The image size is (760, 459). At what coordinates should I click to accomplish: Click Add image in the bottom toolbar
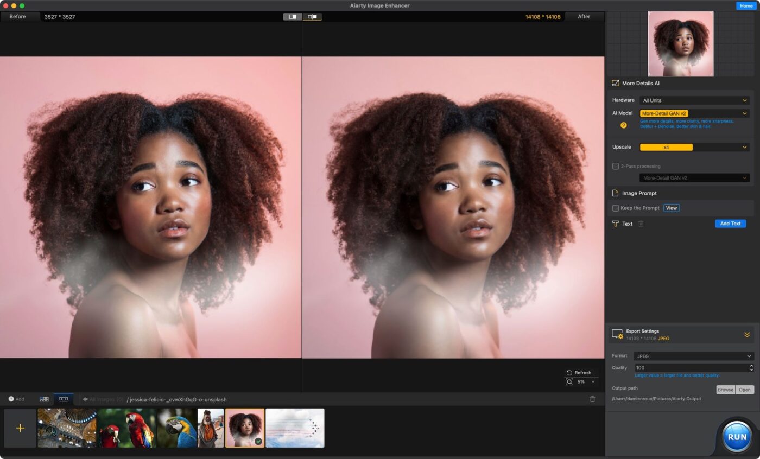pyautogui.click(x=16, y=399)
